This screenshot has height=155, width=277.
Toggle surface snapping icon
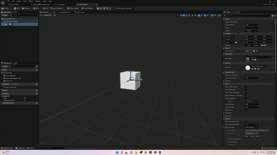[195, 15]
